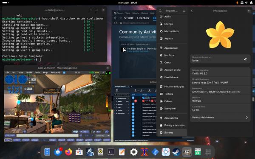Click the orange notification icon in top bar
This screenshot has height=159, width=255.
(x=237, y=3)
